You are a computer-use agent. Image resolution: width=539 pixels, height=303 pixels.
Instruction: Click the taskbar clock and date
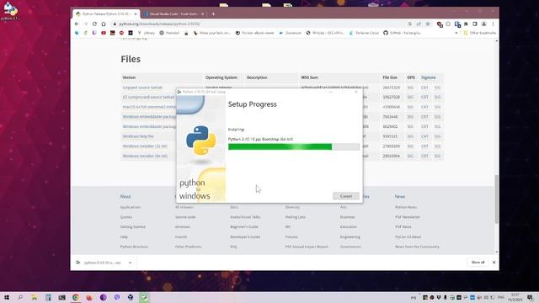[x=515, y=297]
